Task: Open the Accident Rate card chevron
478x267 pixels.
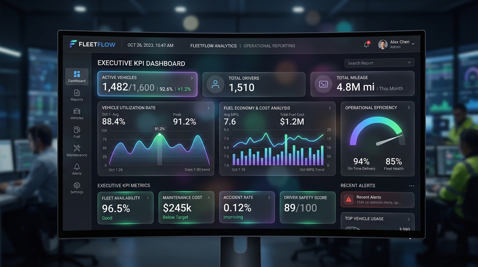Action: pos(269,197)
